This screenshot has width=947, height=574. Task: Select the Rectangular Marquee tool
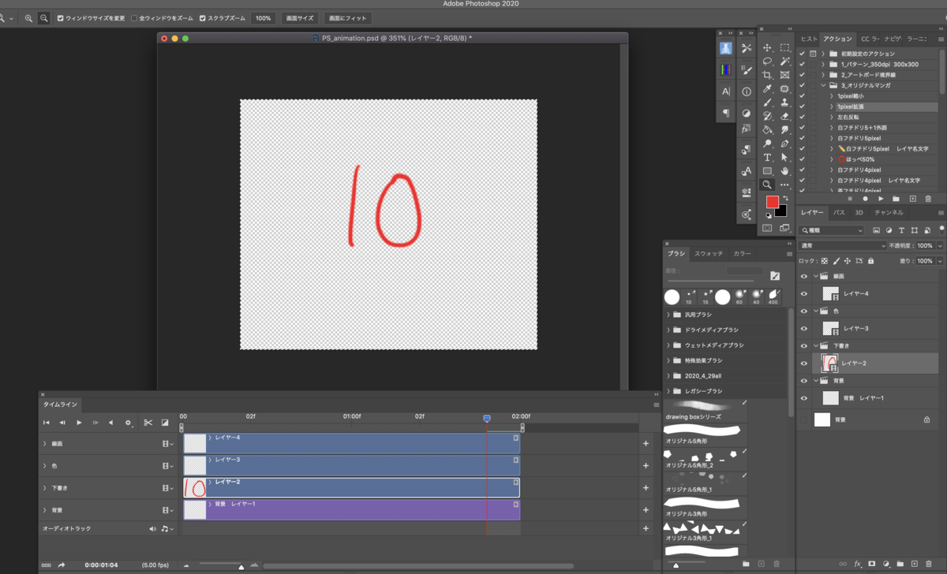click(784, 48)
